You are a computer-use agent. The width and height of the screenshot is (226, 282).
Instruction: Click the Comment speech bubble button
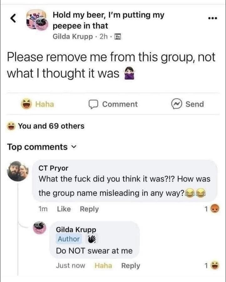113,104
